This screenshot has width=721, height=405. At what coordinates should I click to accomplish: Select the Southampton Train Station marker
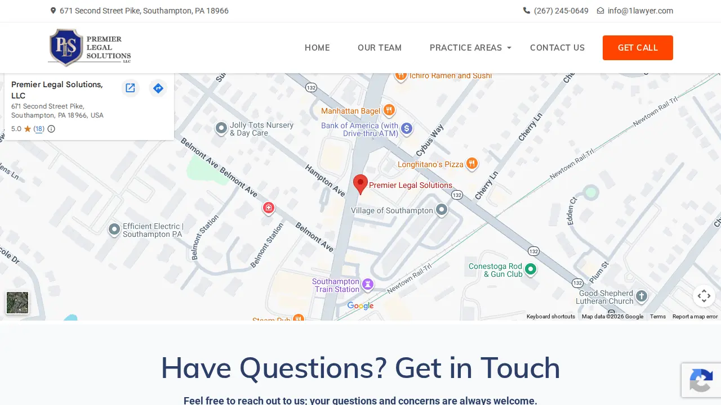(368, 285)
